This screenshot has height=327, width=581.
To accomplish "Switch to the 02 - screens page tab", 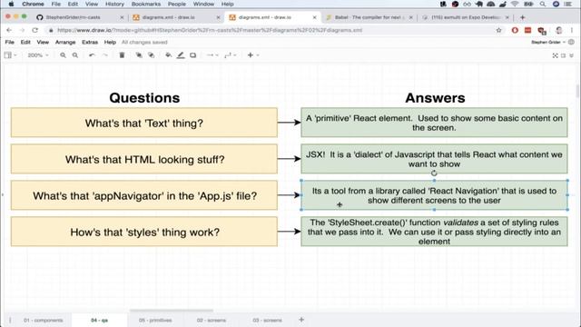I will [x=212, y=320].
